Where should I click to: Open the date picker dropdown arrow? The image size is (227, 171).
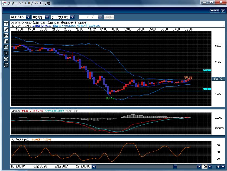(x=100, y=17)
